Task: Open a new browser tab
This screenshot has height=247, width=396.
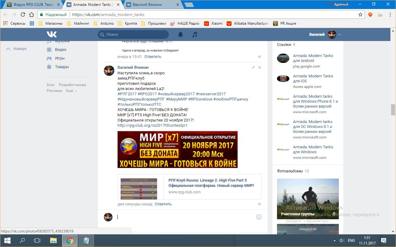Action: pyautogui.click(x=189, y=5)
